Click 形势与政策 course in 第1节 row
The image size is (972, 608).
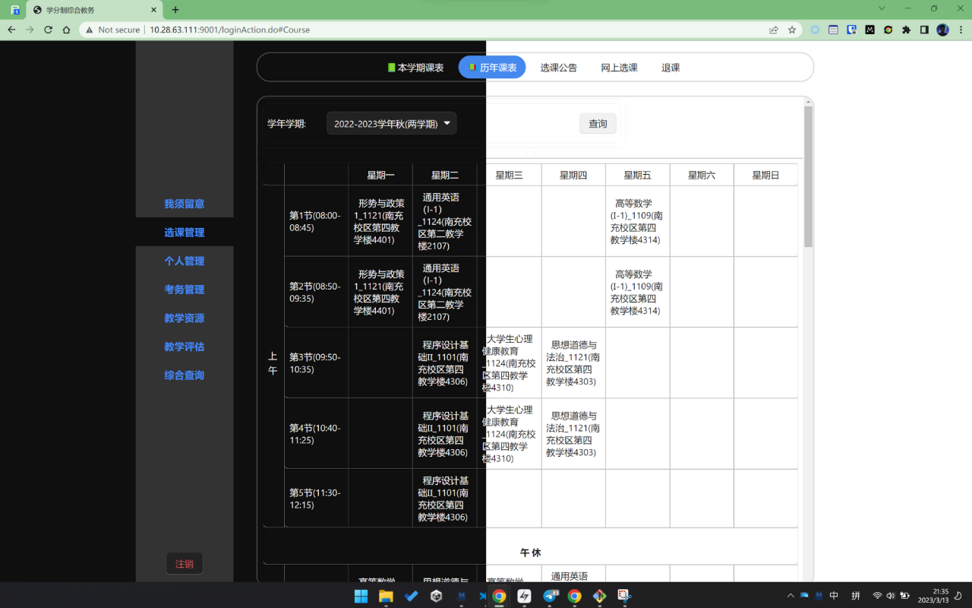380,221
